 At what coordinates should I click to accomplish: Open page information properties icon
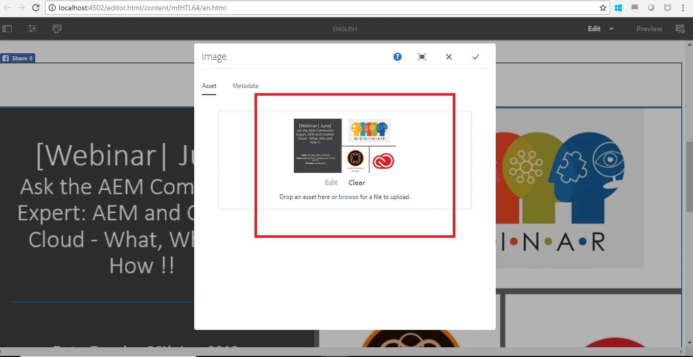pyautogui.click(x=32, y=29)
